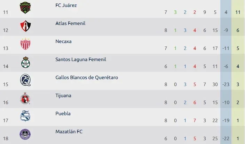Viewport: 245px width, 144px height.
Task: Go to Atlas Femenil team page
Action: click(70, 23)
